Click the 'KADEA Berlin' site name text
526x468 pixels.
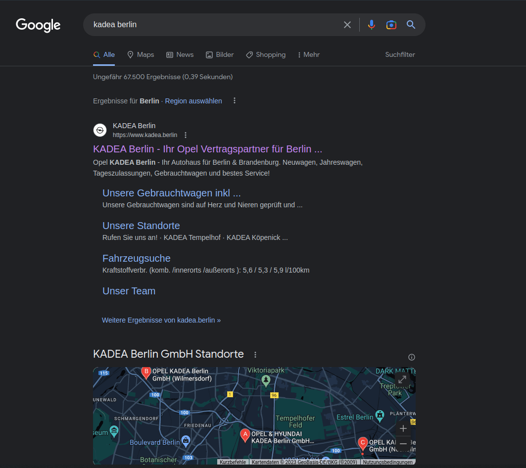pyautogui.click(x=134, y=126)
